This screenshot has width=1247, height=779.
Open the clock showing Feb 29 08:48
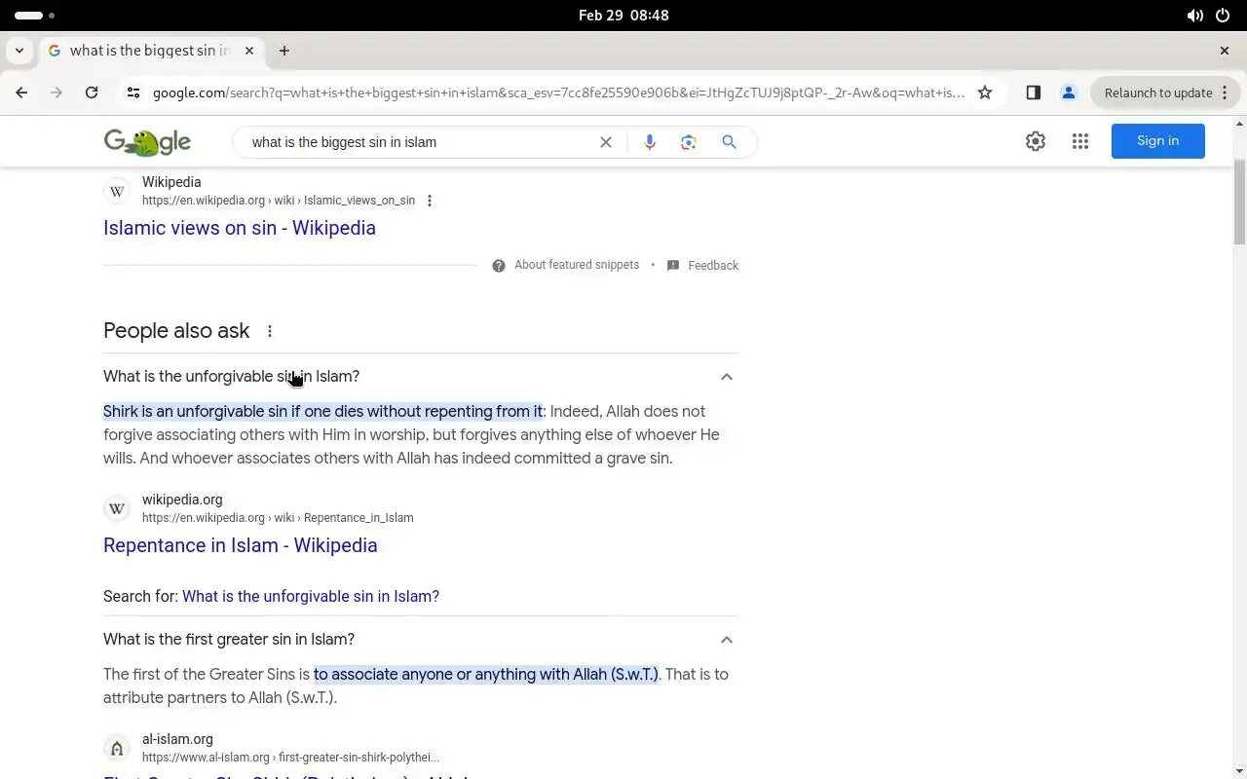pyautogui.click(x=623, y=16)
